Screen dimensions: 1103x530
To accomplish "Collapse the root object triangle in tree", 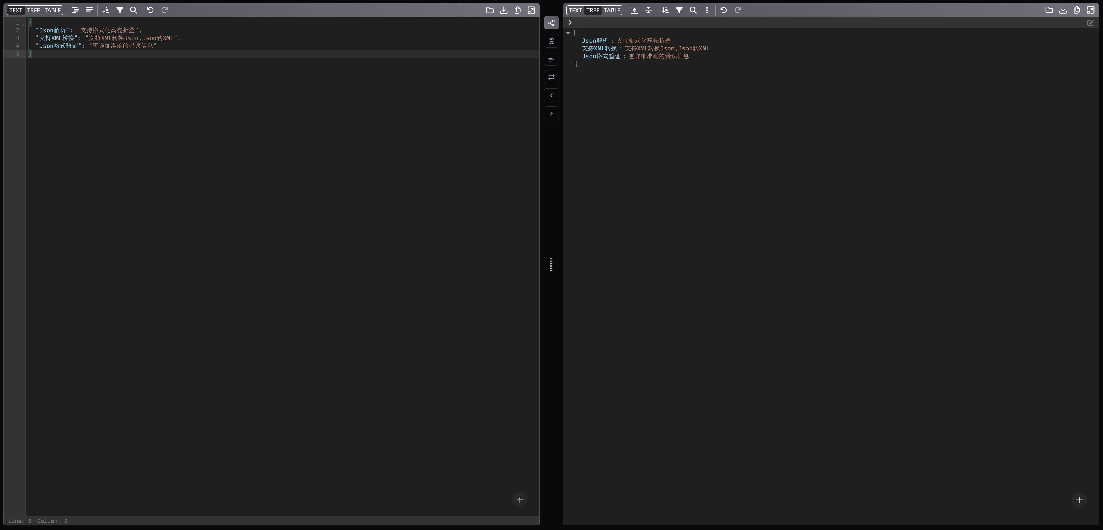I will click(x=568, y=33).
